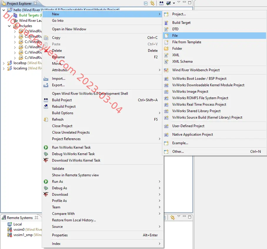Click the red Delete icon in context menu
267x249 pixels.
46,51
